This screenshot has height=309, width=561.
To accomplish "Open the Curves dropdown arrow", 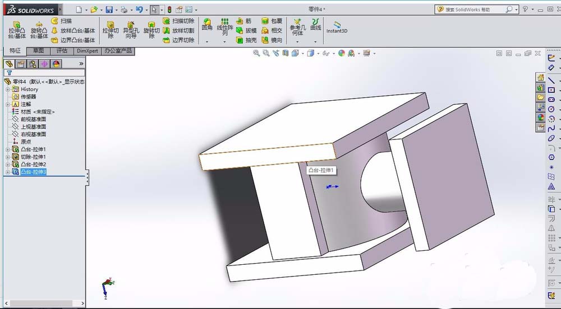I will (x=315, y=42).
